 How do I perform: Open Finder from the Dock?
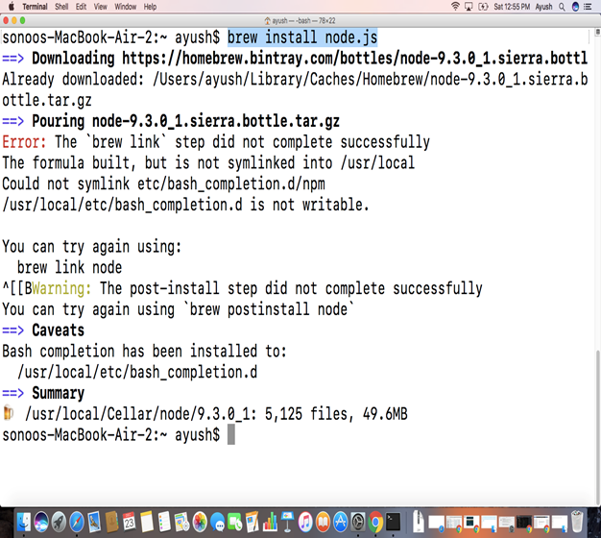(24, 523)
